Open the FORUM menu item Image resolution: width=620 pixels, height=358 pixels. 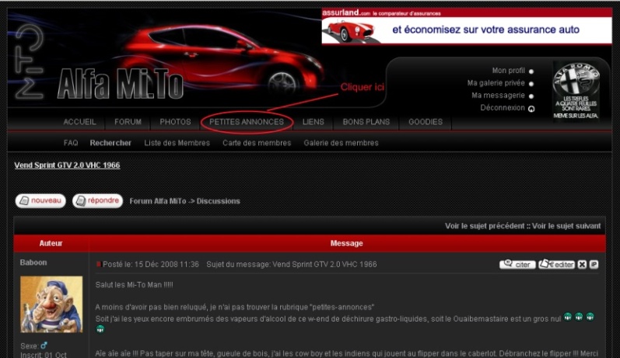[x=128, y=122]
